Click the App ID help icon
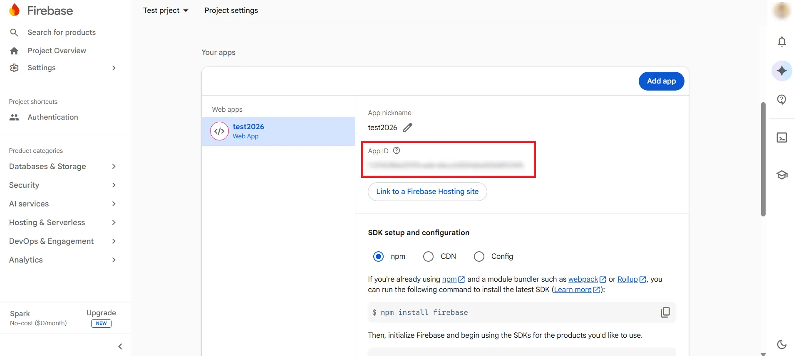This screenshot has height=356, width=796. tap(397, 150)
